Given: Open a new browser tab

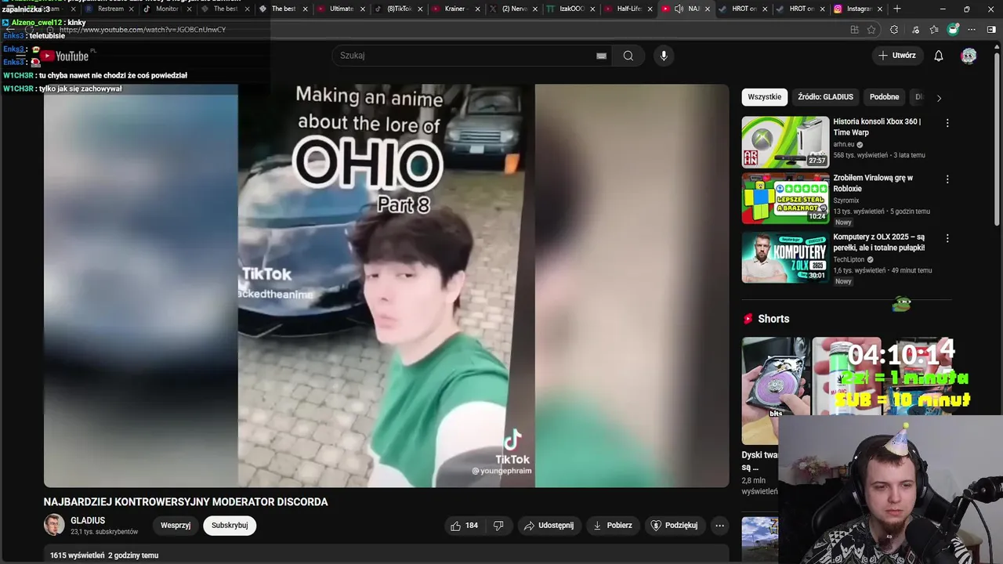Looking at the screenshot, I should coord(897,9).
